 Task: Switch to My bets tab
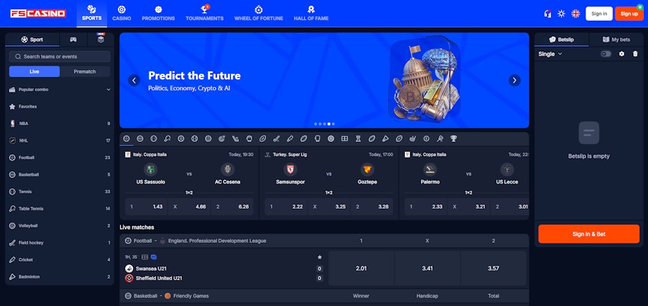tap(616, 40)
